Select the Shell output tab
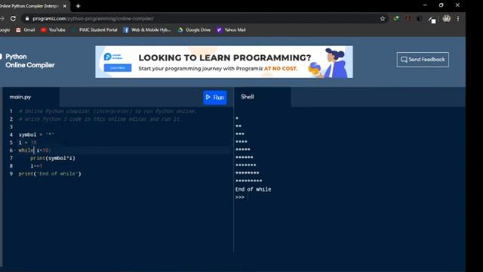483x272 pixels. click(248, 97)
